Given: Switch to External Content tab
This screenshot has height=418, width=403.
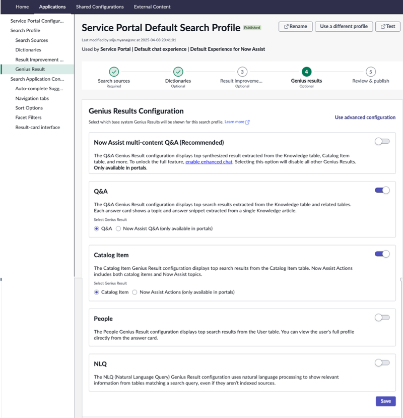Looking at the screenshot, I should (x=152, y=7).
